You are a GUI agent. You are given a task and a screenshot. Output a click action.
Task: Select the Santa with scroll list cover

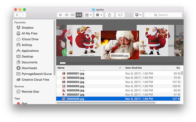click(87, 41)
